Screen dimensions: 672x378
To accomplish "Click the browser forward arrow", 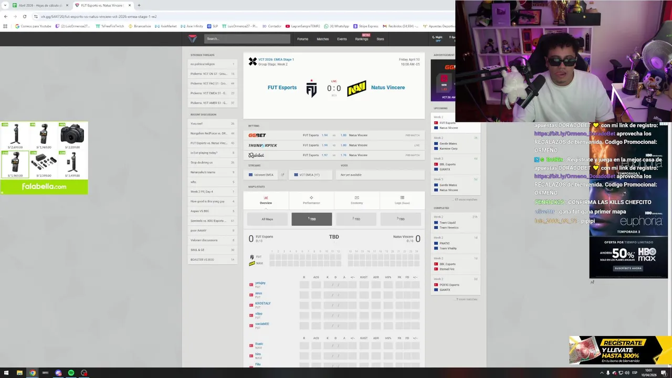I will click(x=15, y=16).
